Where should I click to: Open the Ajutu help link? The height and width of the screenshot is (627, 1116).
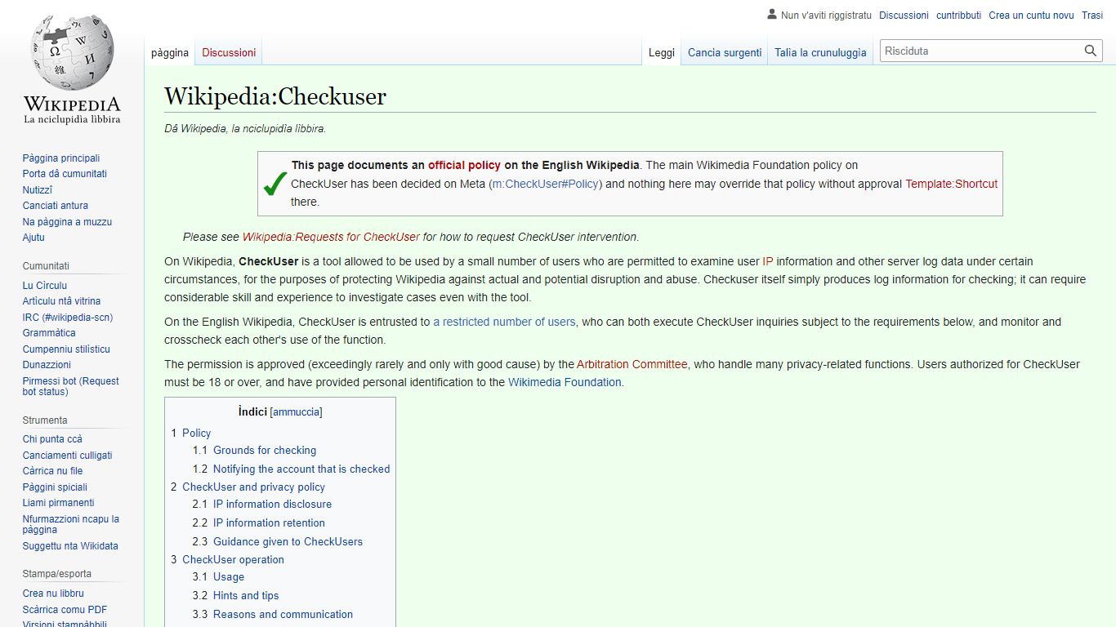[33, 238]
